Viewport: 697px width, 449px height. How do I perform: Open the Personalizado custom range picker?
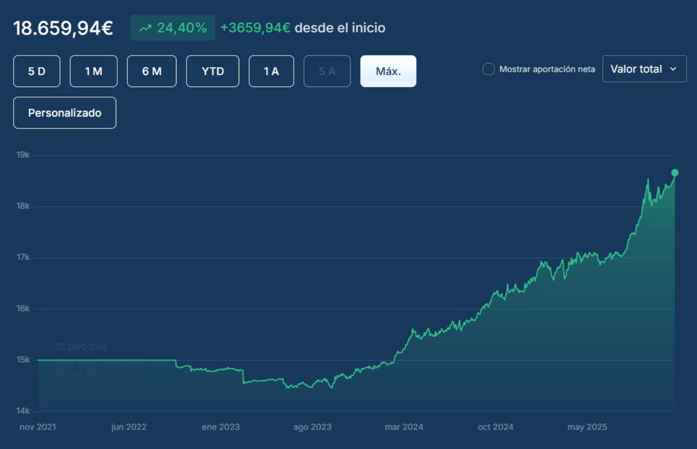(65, 113)
